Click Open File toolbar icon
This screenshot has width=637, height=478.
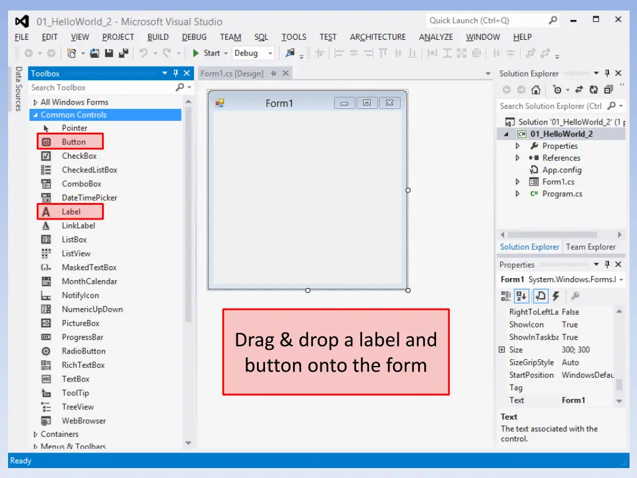pyautogui.click(x=95, y=53)
